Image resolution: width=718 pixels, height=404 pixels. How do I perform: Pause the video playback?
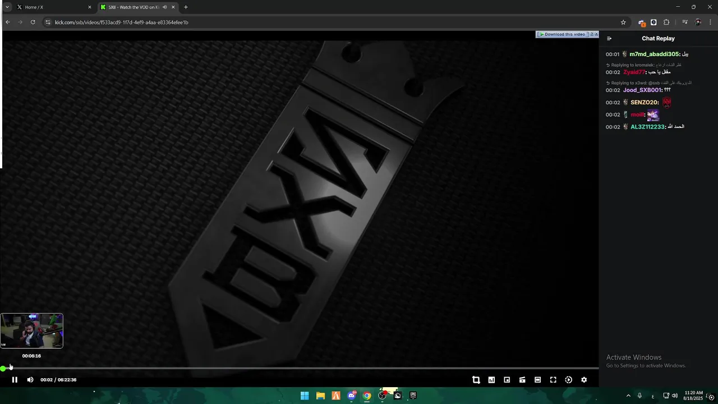(x=15, y=380)
